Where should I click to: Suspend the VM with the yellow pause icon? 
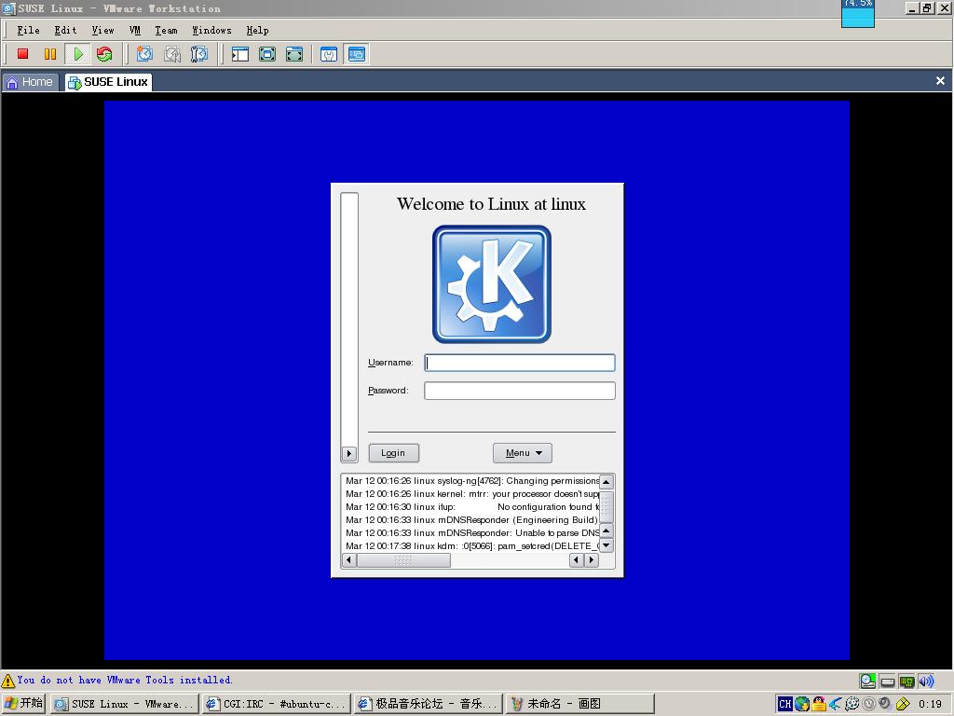click(x=50, y=54)
